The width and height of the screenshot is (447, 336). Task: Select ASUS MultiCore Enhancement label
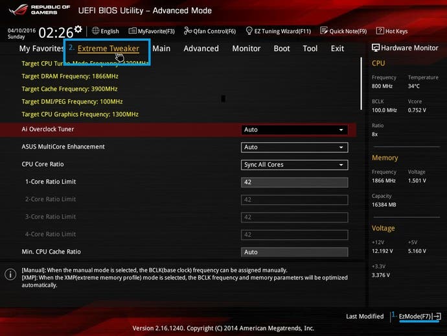(x=63, y=147)
